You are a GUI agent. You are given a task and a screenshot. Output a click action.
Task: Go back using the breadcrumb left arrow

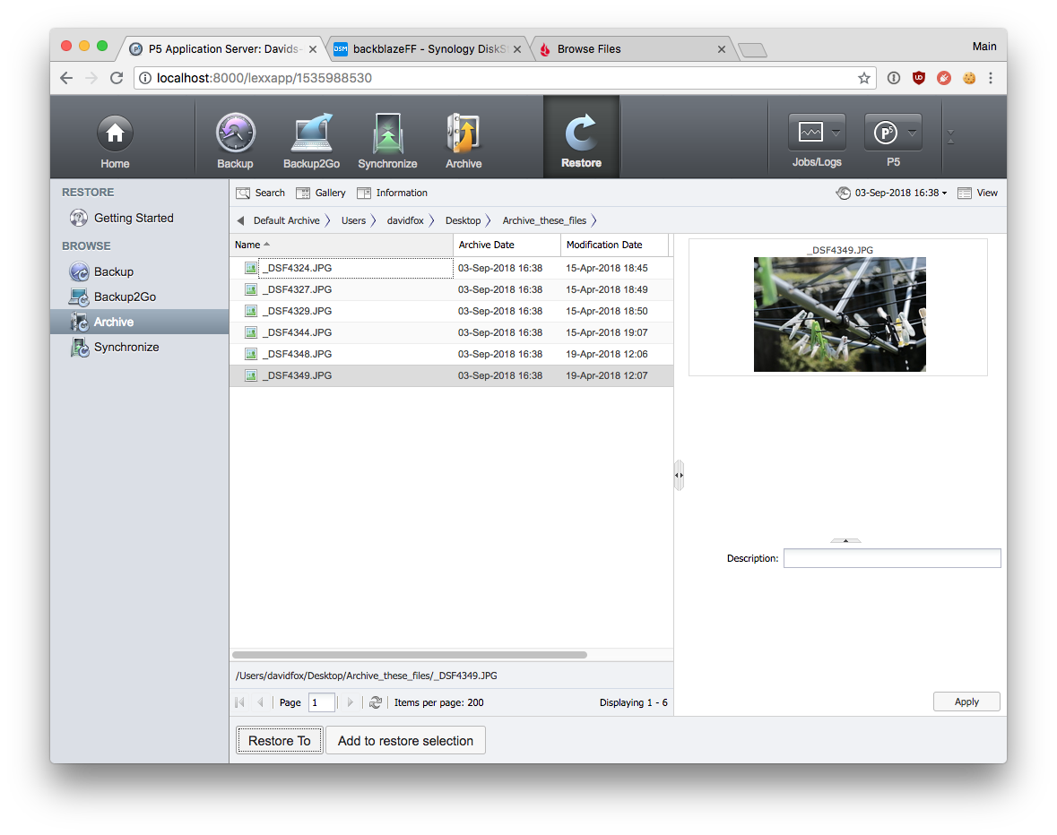point(240,220)
